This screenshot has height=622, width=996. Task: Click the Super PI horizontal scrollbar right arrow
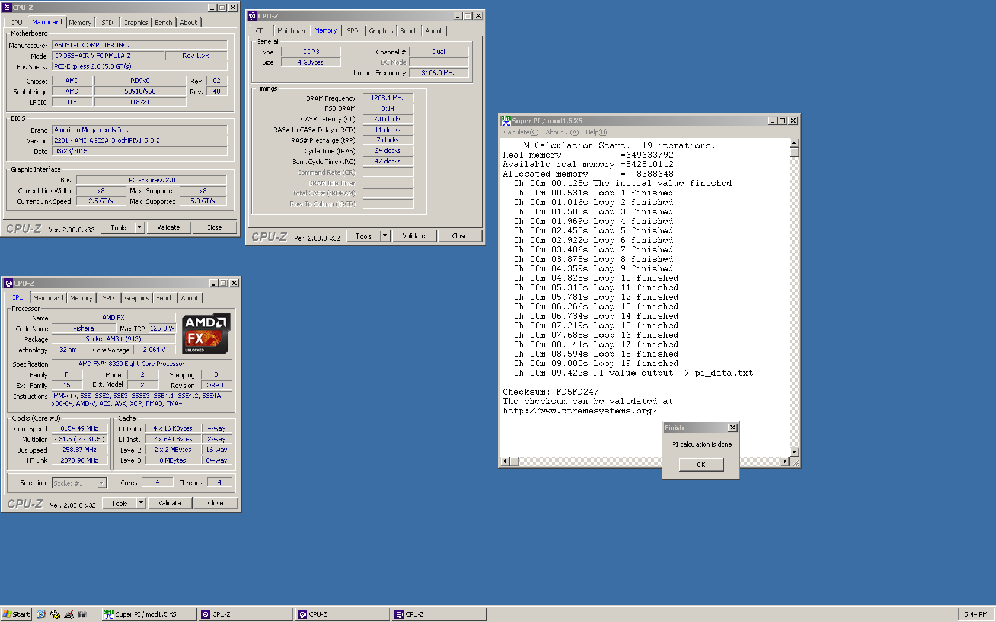[785, 461]
